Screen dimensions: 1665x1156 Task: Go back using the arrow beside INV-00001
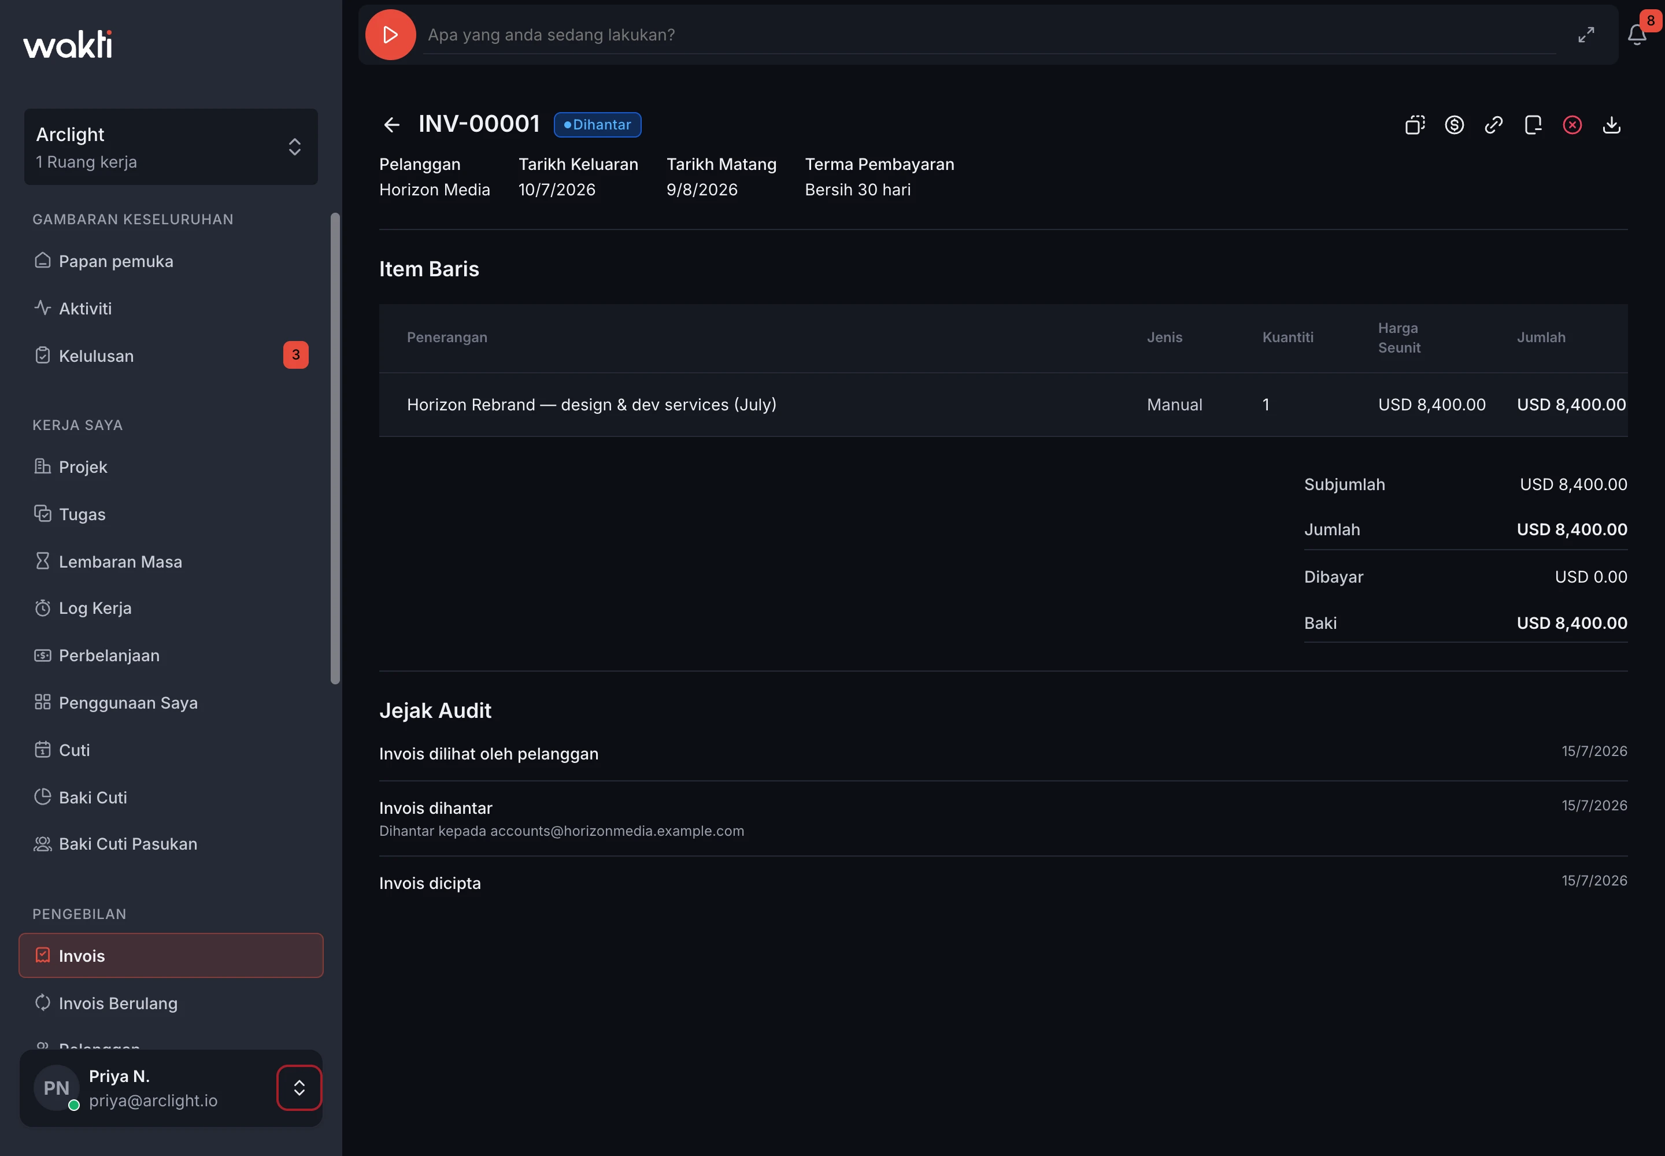pos(391,125)
